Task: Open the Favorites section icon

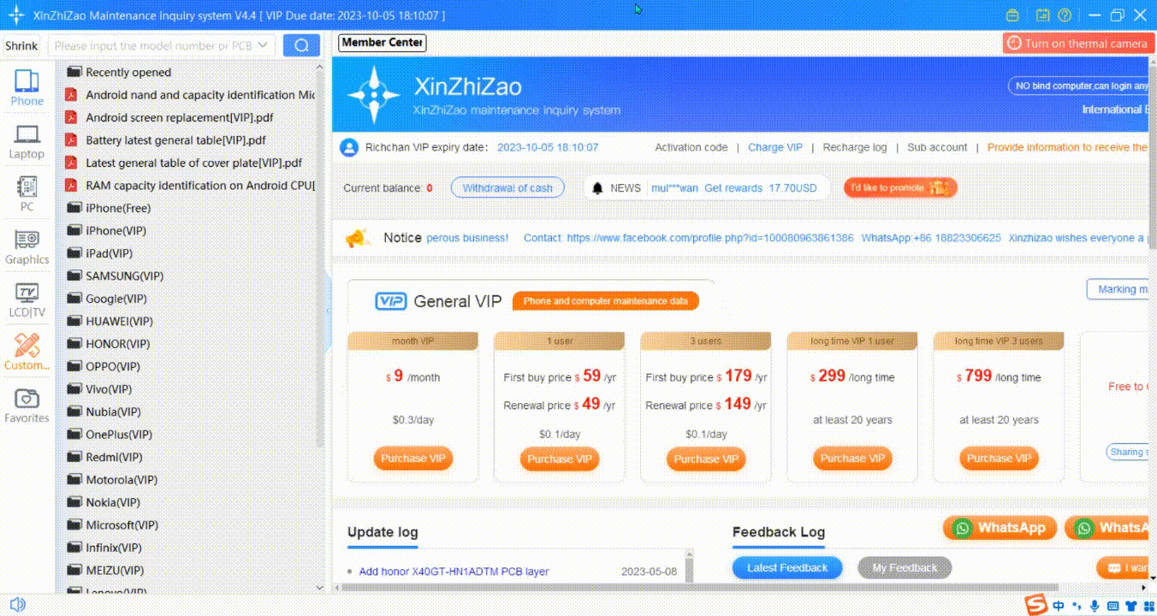Action: point(27,406)
